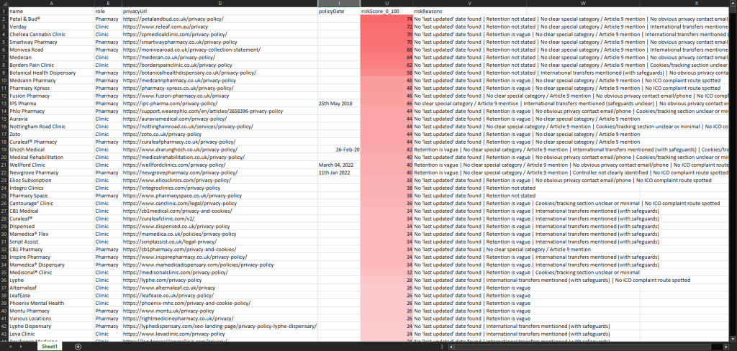Open the medecan.co.uk privacy-policy URL cell

coord(220,58)
